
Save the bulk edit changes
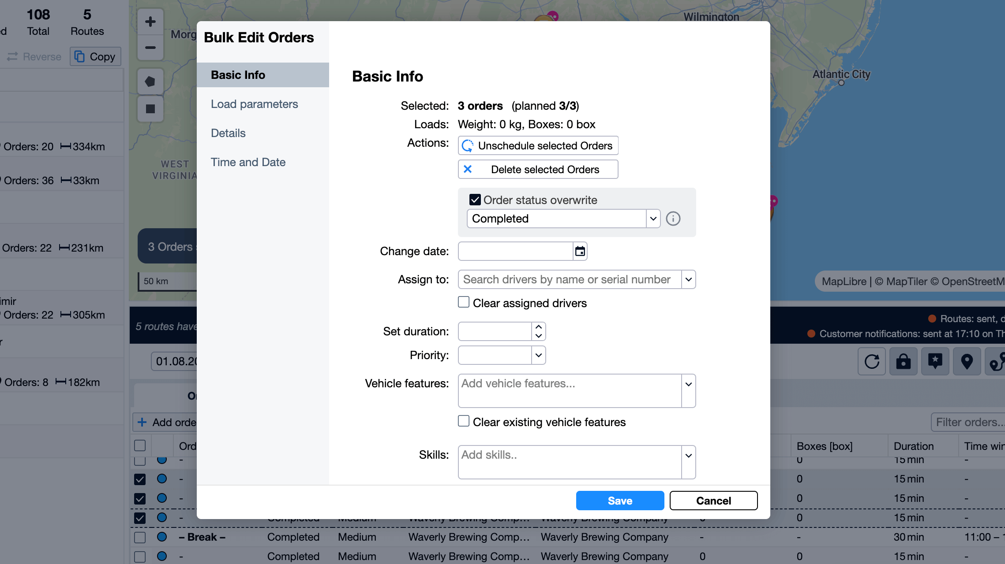pyautogui.click(x=619, y=500)
